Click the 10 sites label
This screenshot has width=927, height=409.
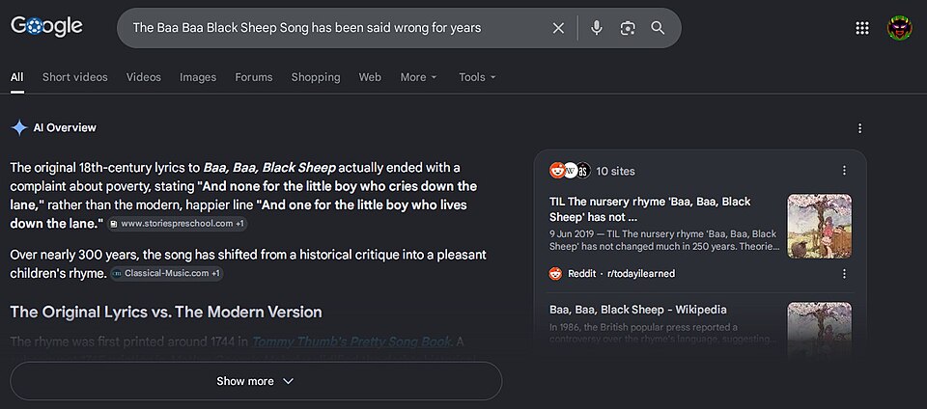(x=615, y=171)
